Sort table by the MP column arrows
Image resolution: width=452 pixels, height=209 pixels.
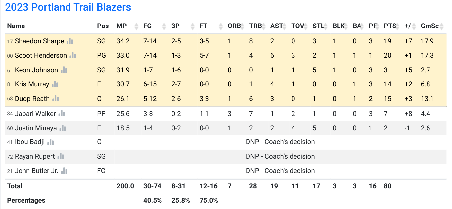(136, 26)
